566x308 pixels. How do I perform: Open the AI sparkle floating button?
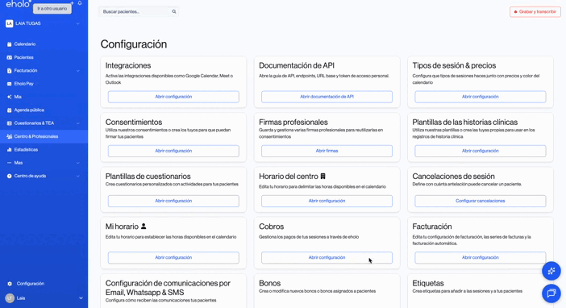[x=551, y=271]
